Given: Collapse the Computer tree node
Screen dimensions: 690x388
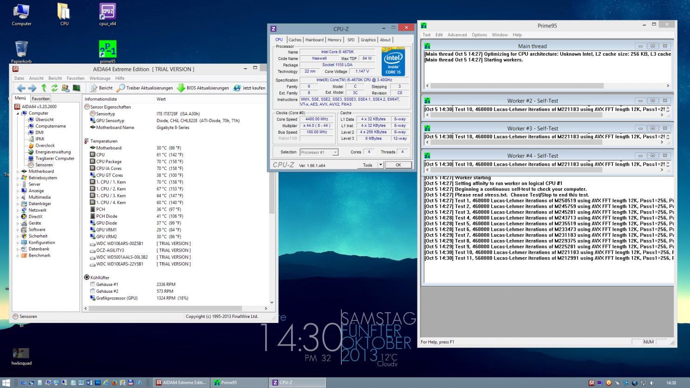Looking at the screenshot, I should 18,113.
